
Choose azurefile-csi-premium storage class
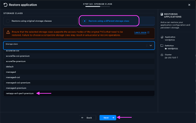click(x=79, y=56)
